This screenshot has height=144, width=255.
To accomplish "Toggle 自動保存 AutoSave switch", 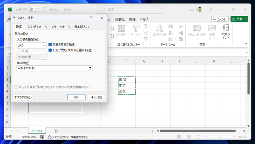I will (x=34, y=9).
